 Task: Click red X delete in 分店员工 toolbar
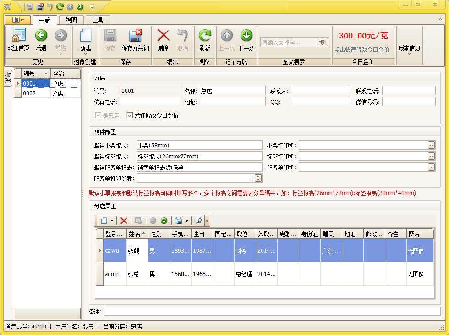pyautogui.click(x=124, y=221)
